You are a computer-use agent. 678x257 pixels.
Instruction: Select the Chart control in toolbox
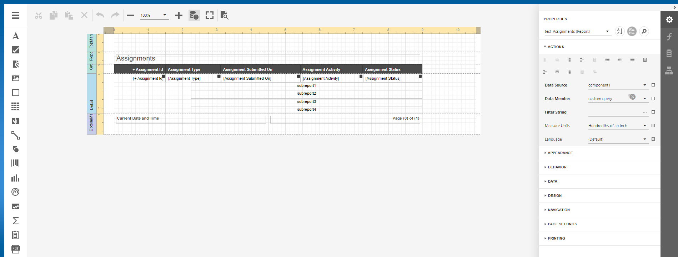[16, 178]
